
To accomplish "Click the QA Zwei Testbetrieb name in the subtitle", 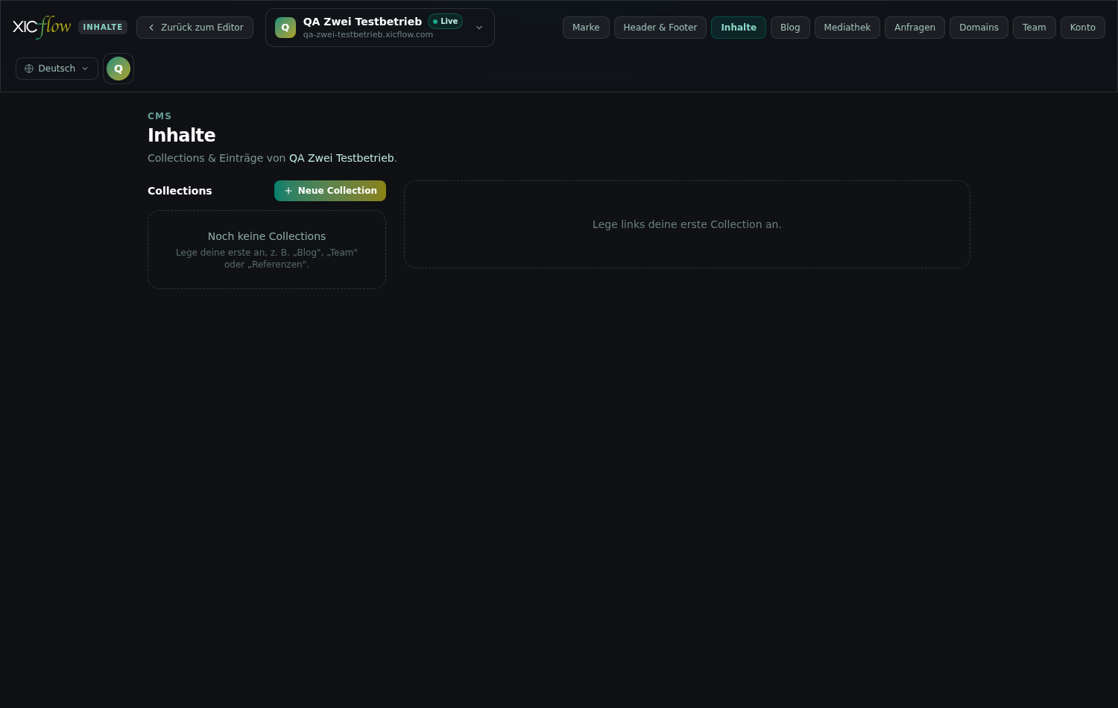I will click(x=341, y=158).
